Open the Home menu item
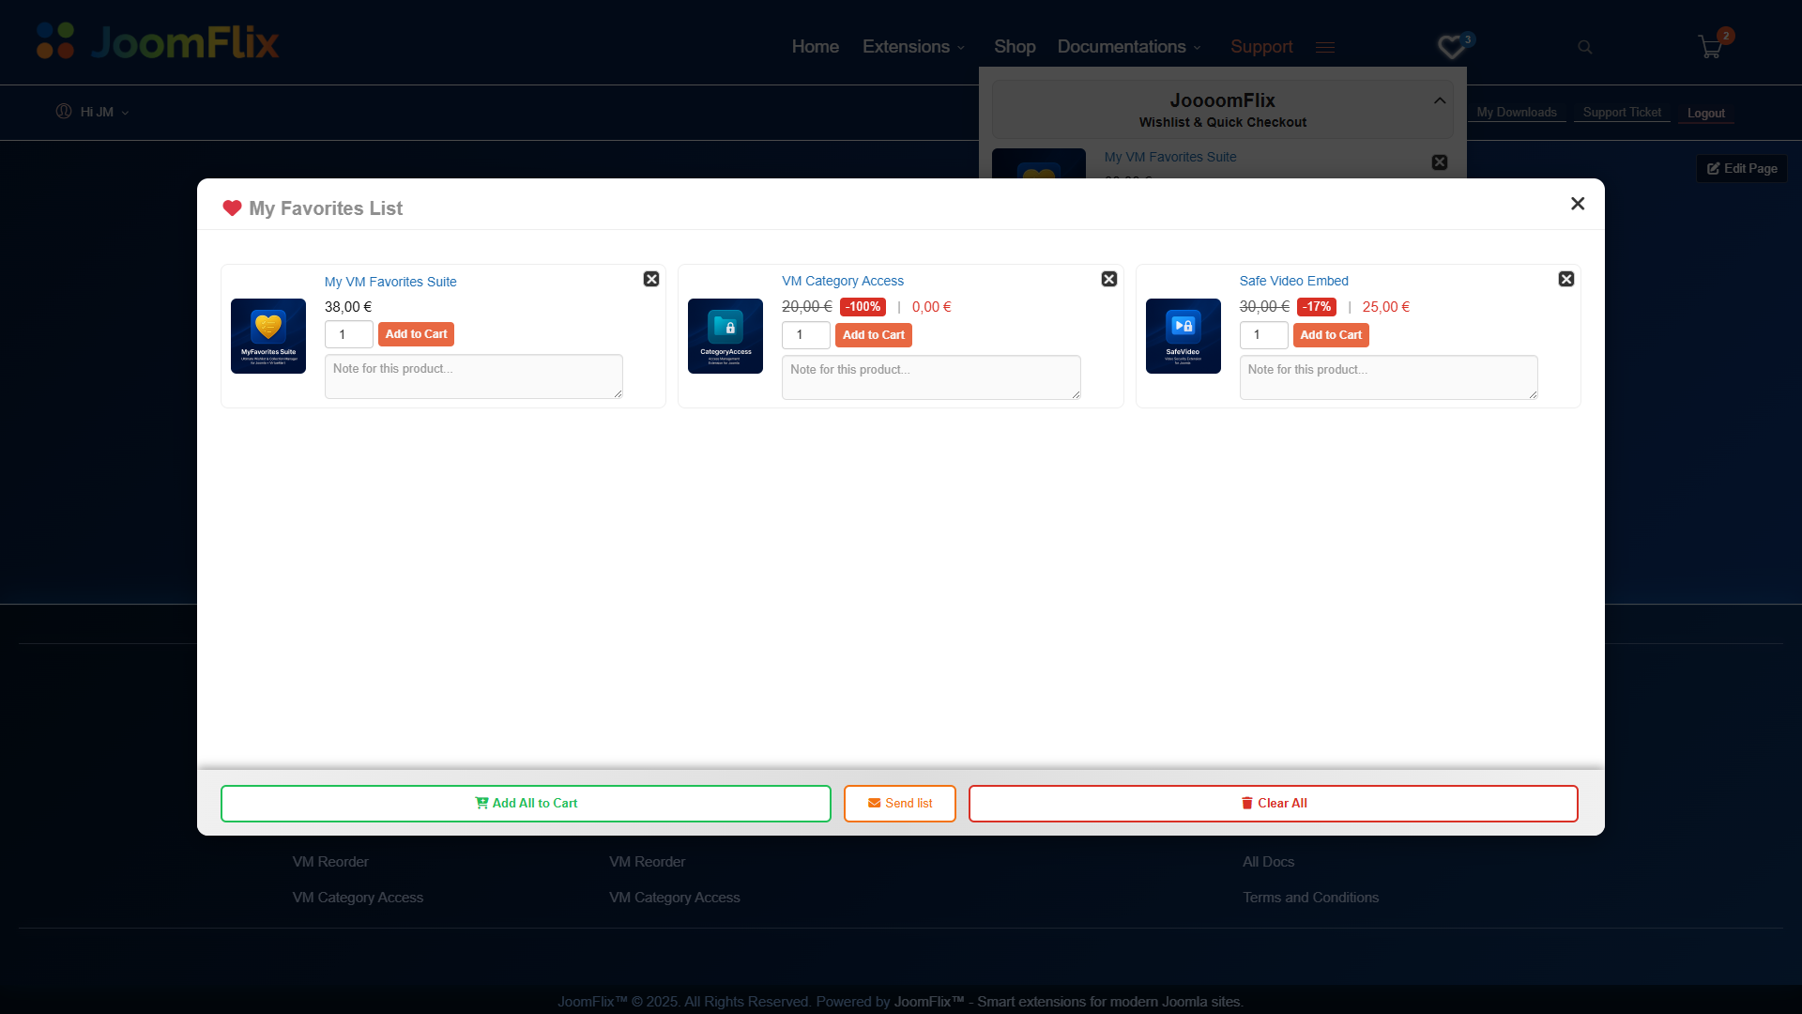The height and width of the screenshot is (1014, 1802). click(x=815, y=47)
